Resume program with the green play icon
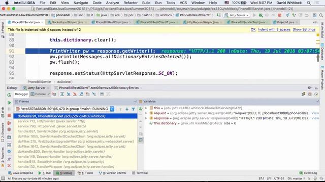The image size is (325, 182). (x=9, y=103)
